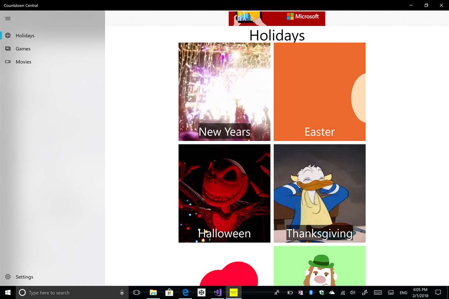449x299 pixels.
Task: Focus the taskbar search box
Action: point(72,292)
